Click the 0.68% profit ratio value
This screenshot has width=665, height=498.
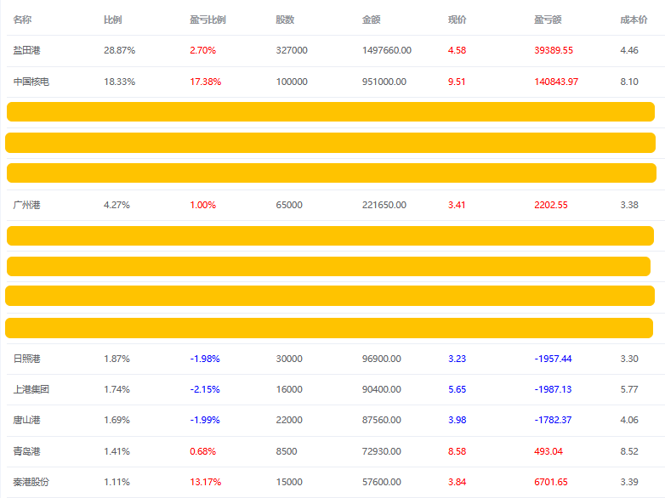pos(203,451)
